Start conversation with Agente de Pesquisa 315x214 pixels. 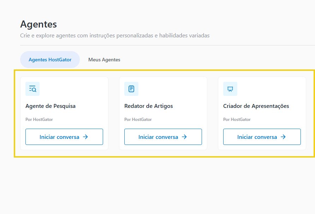(64, 137)
